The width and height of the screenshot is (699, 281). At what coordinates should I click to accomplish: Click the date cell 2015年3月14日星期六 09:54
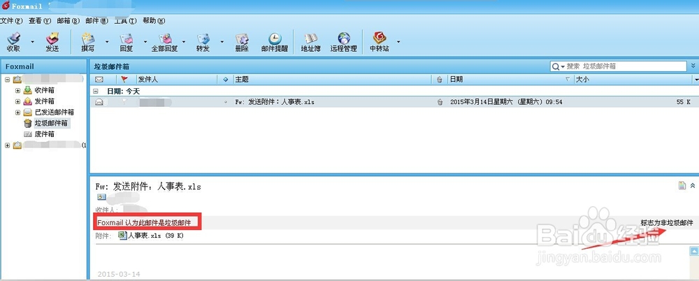[x=506, y=102]
